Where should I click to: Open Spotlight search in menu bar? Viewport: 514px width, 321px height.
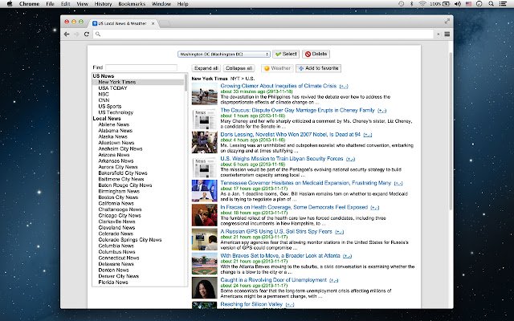pos(491,4)
